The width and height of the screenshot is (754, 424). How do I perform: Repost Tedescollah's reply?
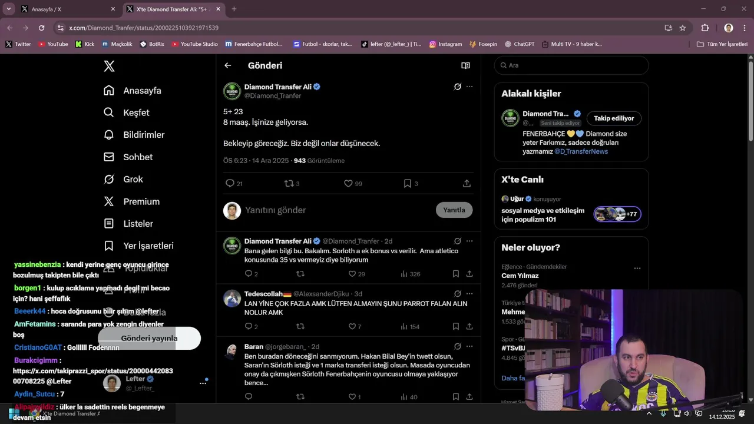(300, 326)
